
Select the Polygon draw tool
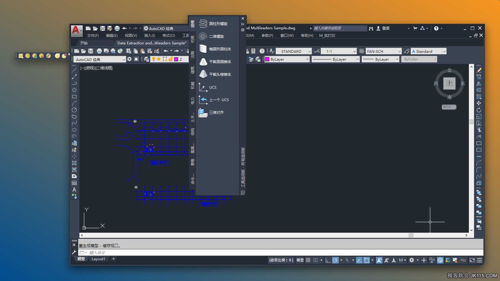point(74,90)
